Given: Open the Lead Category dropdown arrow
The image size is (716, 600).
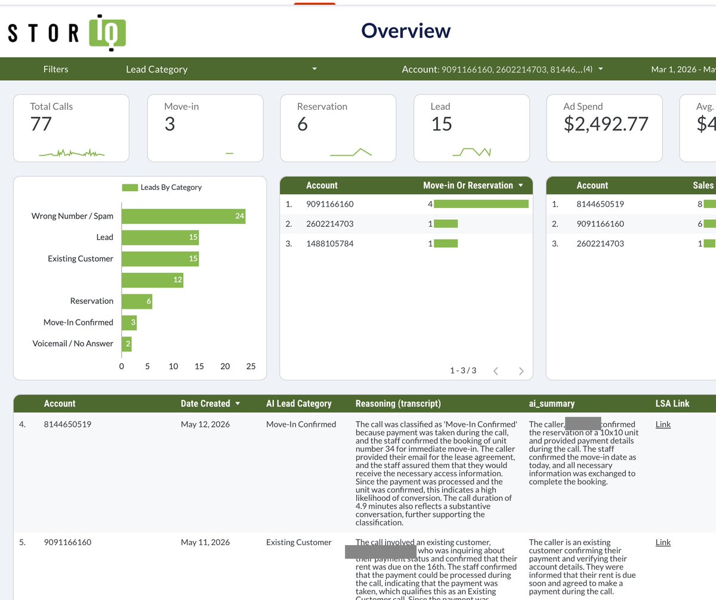Looking at the screenshot, I should tap(314, 69).
